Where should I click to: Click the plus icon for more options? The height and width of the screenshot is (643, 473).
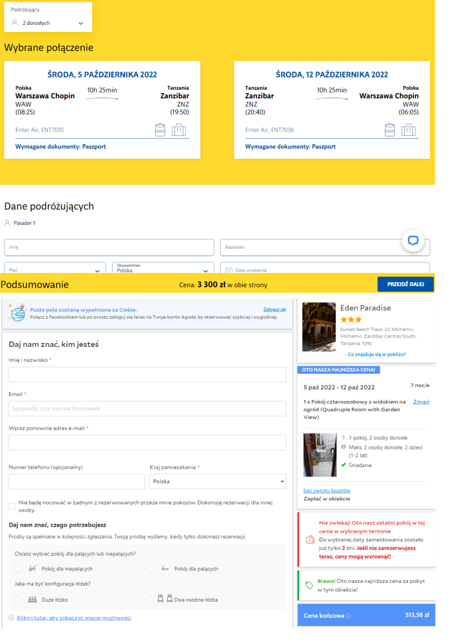click(12, 618)
